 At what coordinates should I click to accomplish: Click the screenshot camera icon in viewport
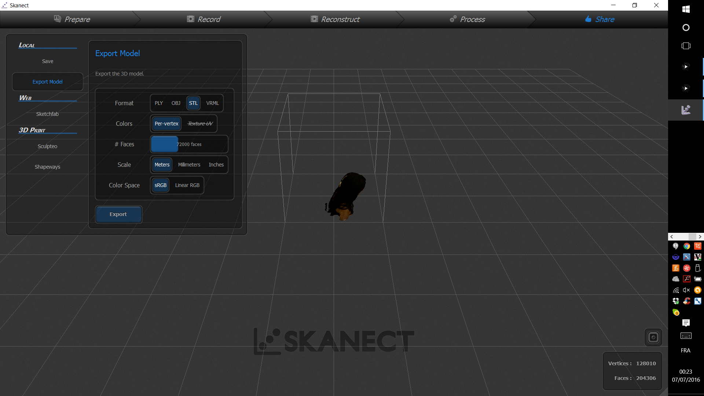tap(653, 337)
